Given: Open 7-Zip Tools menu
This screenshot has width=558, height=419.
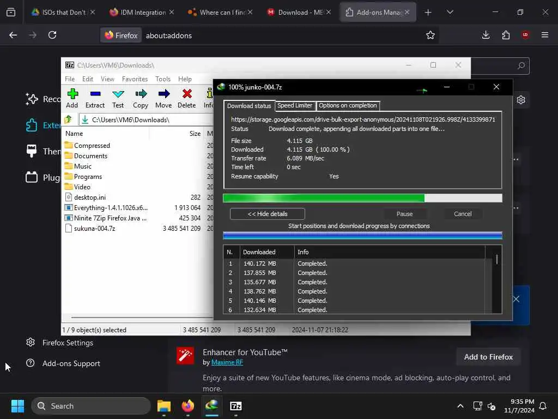Looking at the screenshot, I should [x=162, y=79].
